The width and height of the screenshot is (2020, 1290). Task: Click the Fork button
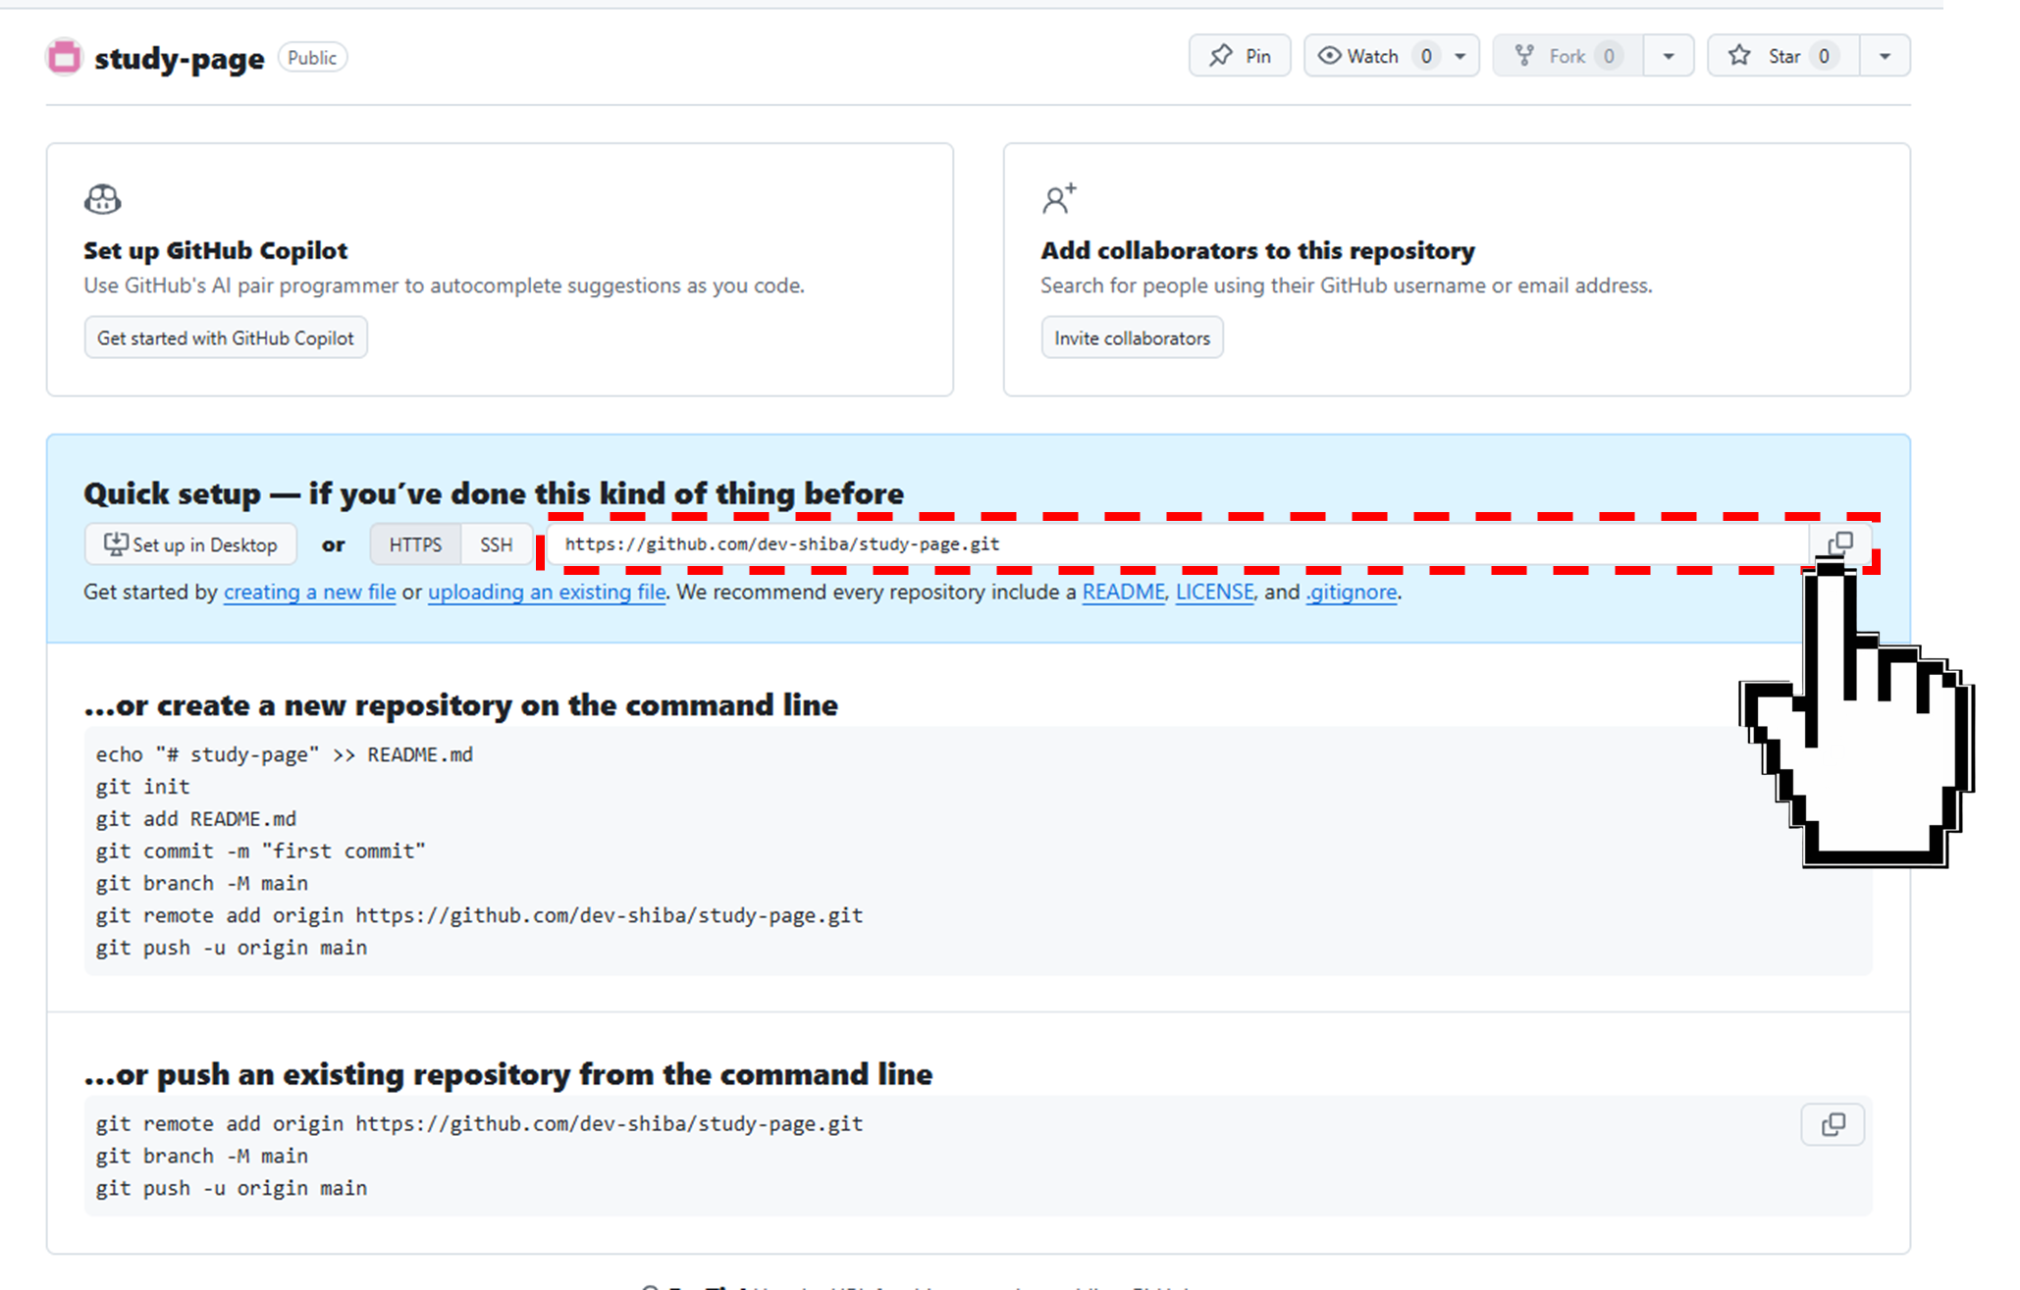click(1568, 56)
